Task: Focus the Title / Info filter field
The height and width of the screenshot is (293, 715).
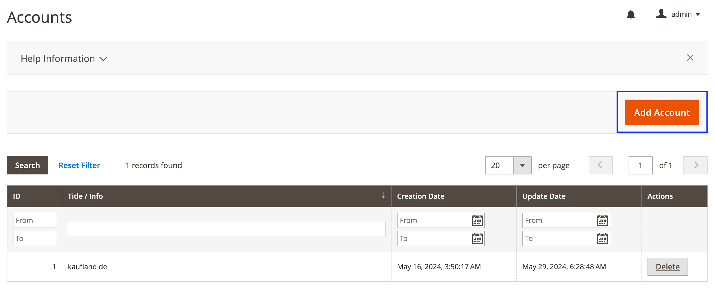Action: coord(226,229)
